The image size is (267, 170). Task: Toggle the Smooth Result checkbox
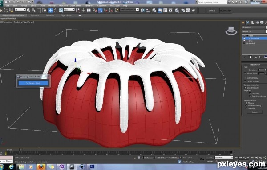tap(245, 88)
